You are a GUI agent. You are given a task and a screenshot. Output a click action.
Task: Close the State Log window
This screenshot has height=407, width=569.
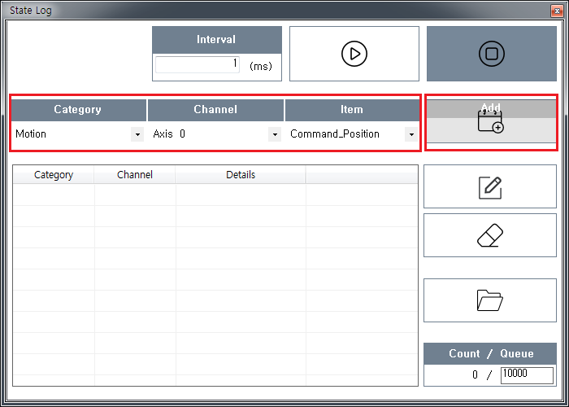coord(555,10)
